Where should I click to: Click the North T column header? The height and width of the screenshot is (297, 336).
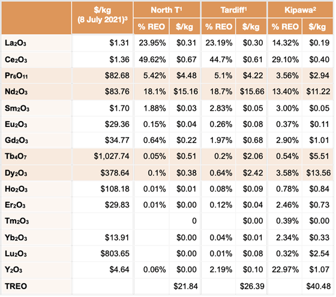[167, 10]
